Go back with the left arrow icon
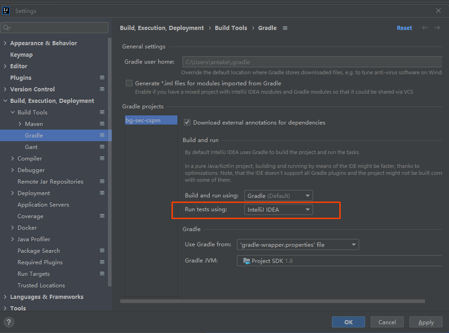Screen dimensions: 449x333 point(425,28)
